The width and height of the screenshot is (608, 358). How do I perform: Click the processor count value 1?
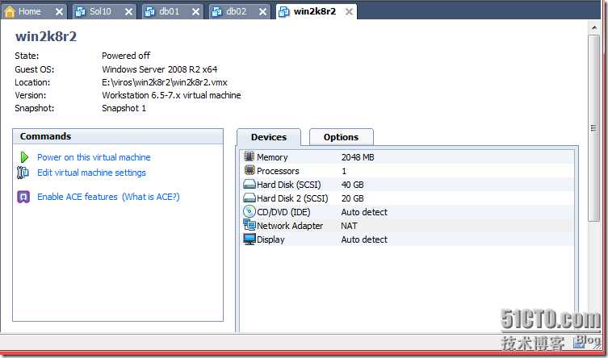tap(344, 171)
